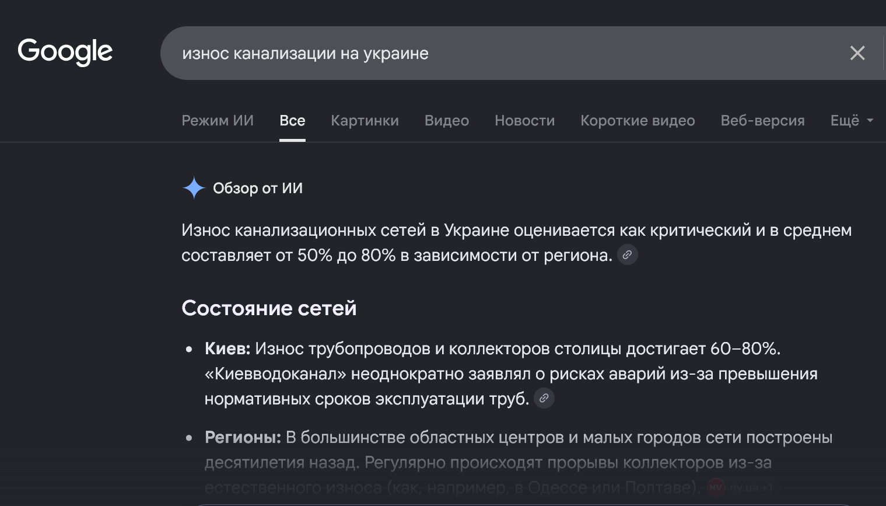This screenshot has width=886, height=506.
Task: Click the Регионы bold bullet label
Action: click(243, 438)
